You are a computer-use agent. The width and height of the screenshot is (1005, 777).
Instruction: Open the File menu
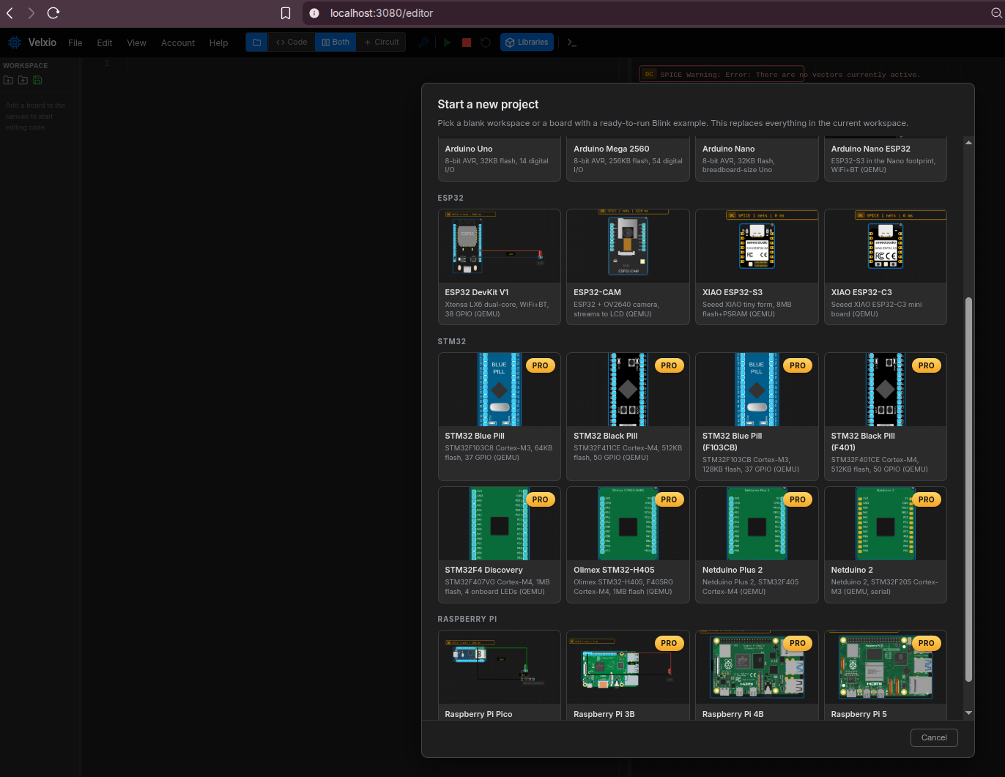(75, 43)
